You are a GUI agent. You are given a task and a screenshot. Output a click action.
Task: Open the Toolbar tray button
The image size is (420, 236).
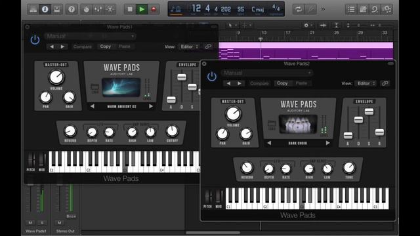(x=57, y=9)
